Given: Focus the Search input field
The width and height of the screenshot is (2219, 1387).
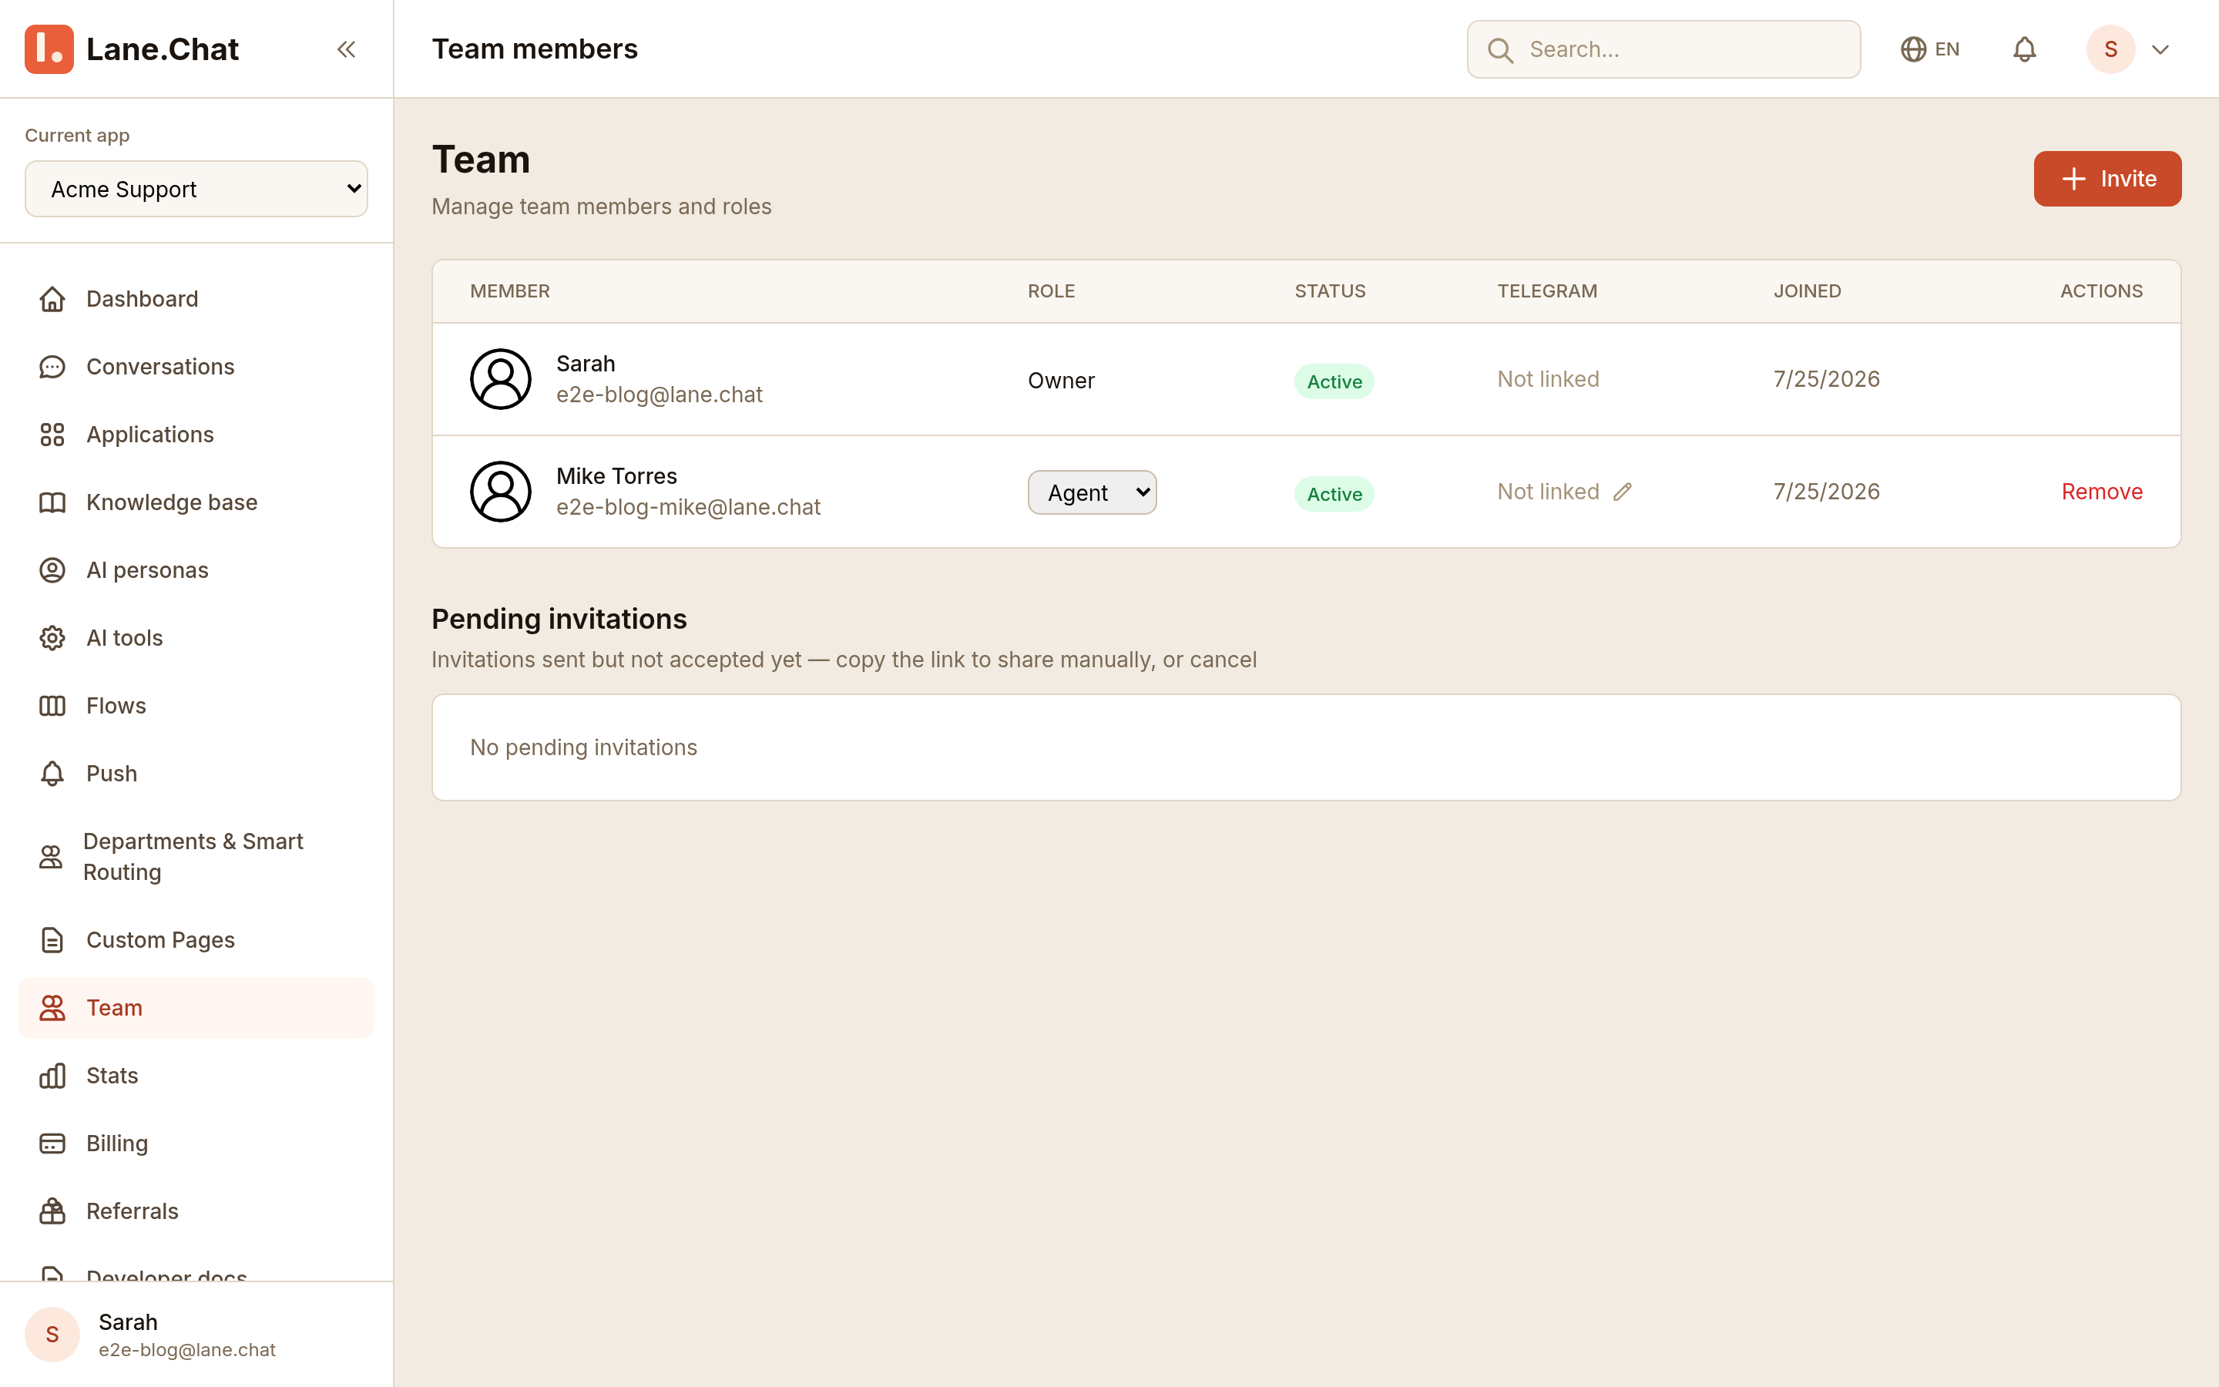Looking at the screenshot, I should [1663, 49].
